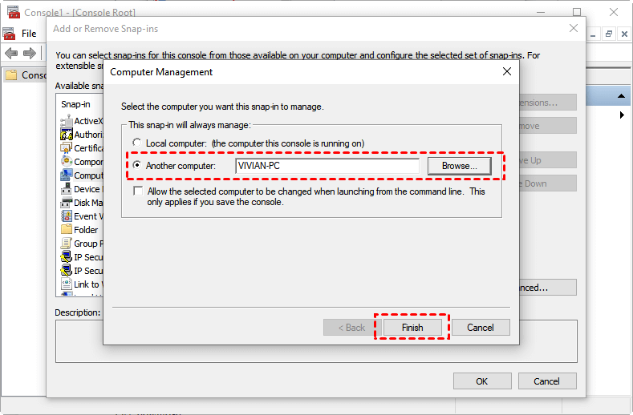
Task: Open the File menu
Action: tap(29, 34)
